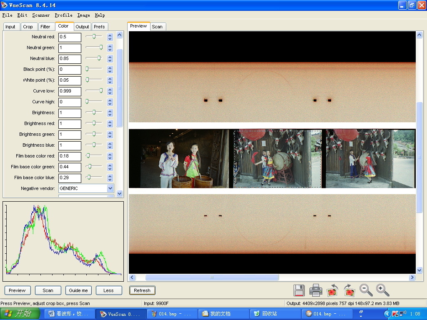427x320 pixels.
Task: Click the 开始 Start button on the taskbar
Action: point(20,314)
